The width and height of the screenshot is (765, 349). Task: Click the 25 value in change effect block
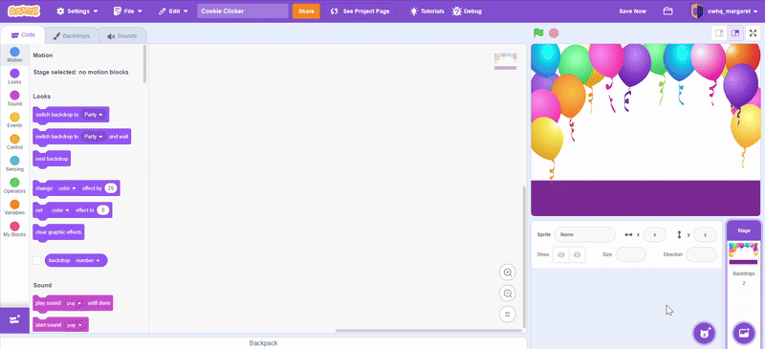(111, 188)
